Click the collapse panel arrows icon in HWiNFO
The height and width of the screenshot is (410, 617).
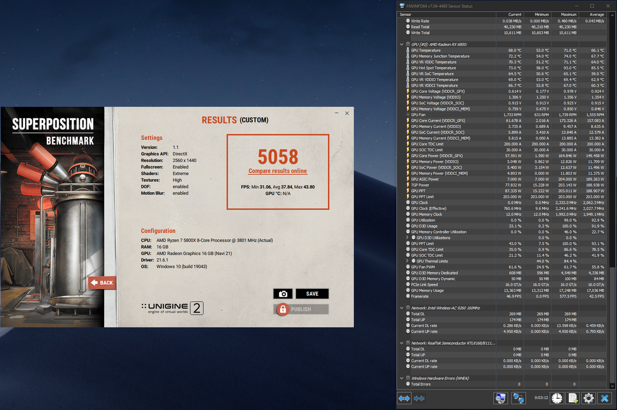coord(419,398)
